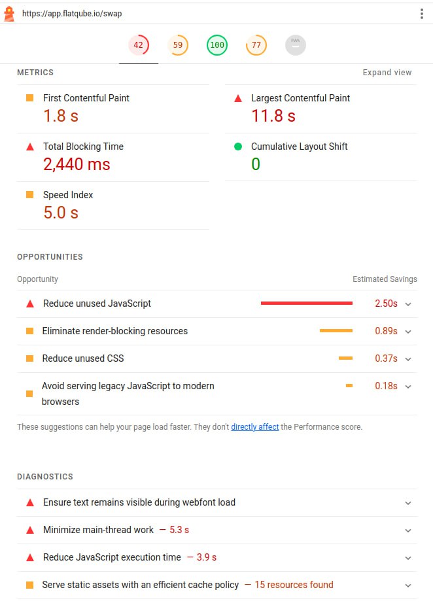The image size is (433, 607).
Task: Click the Lighthouse logo icon
Action: click(9, 14)
